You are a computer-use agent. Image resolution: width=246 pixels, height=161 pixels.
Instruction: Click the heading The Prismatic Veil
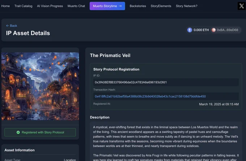tap(110, 55)
